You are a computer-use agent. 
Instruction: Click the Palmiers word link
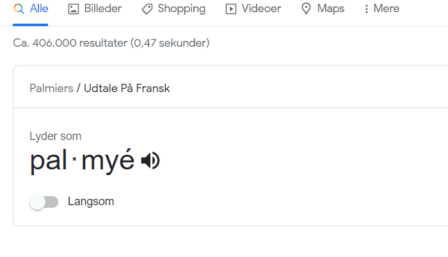click(x=51, y=88)
